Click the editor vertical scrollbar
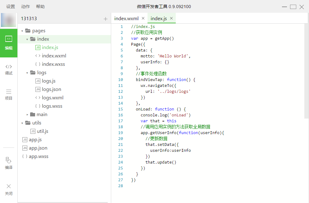Screen dimensions: 309x203 coord(307,71)
